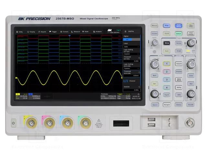Push the Menu Utility button

tap(179, 88)
